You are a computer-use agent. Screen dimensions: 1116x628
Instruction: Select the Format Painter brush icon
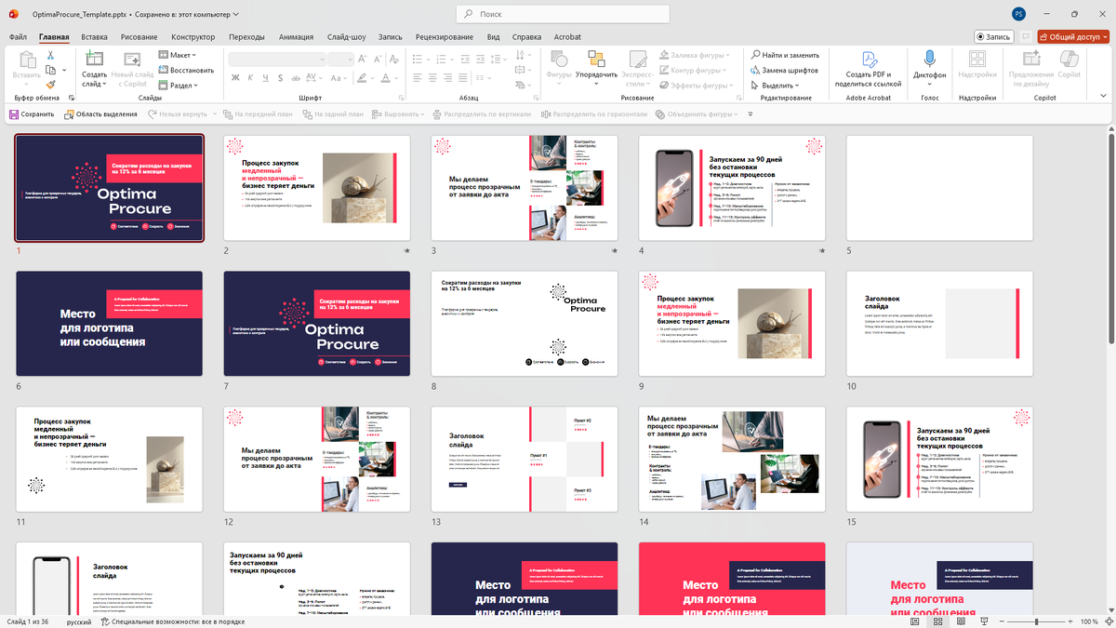click(x=51, y=85)
